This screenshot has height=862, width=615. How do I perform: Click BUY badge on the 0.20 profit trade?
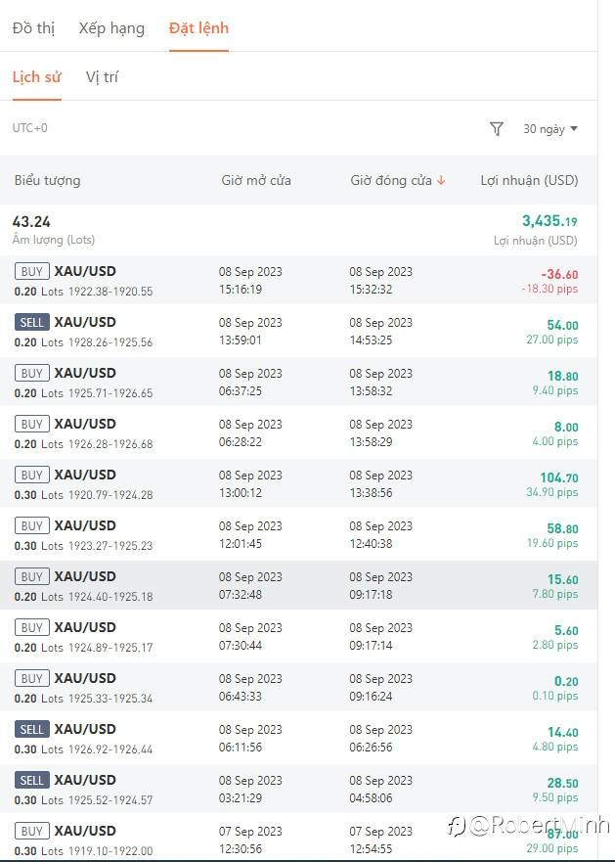coord(31,678)
